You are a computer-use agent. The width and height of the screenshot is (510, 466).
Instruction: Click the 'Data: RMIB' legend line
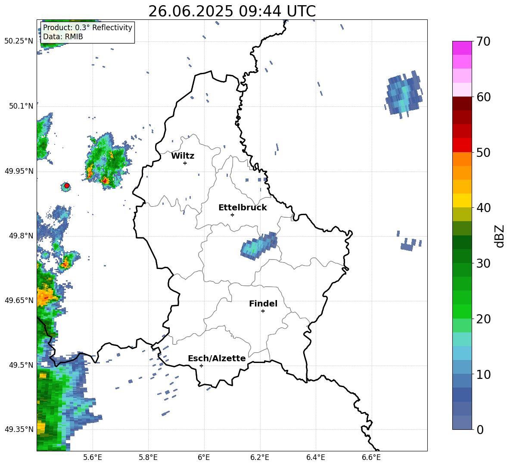click(x=63, y=37)
